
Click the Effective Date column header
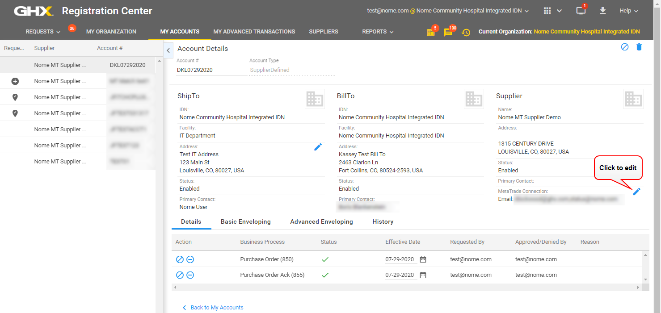coord(403,242)
